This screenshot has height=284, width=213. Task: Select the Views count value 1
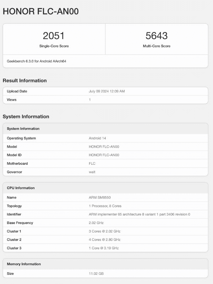point(90,100)
